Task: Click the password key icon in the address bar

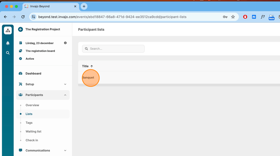Action: [225, 17]
